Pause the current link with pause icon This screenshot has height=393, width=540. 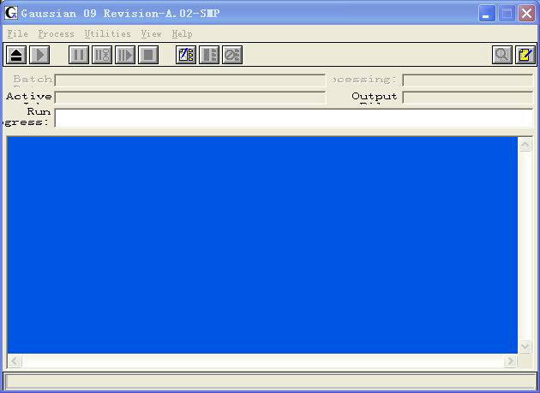pyautogui.click(x=79, y=55)
